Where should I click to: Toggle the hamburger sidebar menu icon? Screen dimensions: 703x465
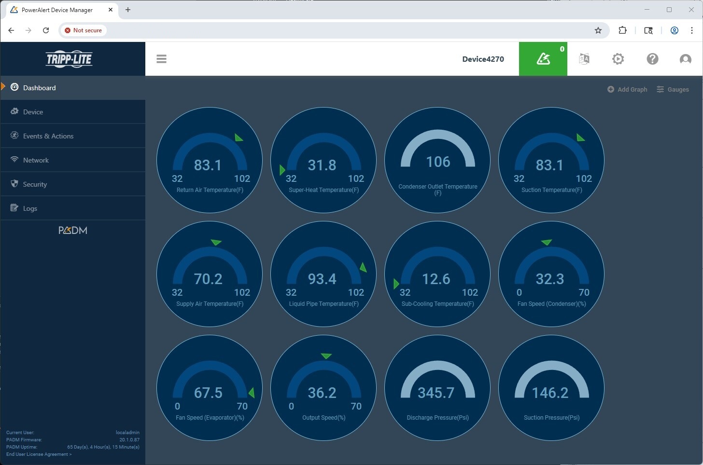pos(161,59)
